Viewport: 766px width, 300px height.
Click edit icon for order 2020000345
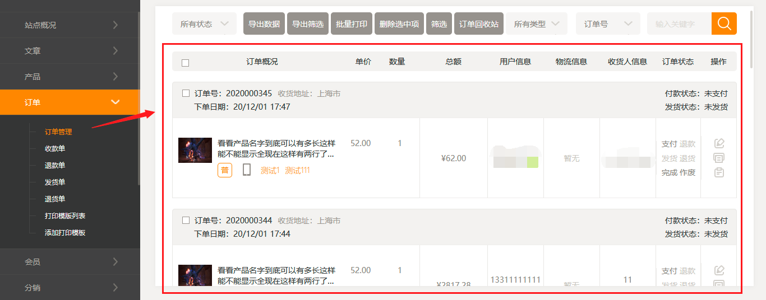coord(719,143)
